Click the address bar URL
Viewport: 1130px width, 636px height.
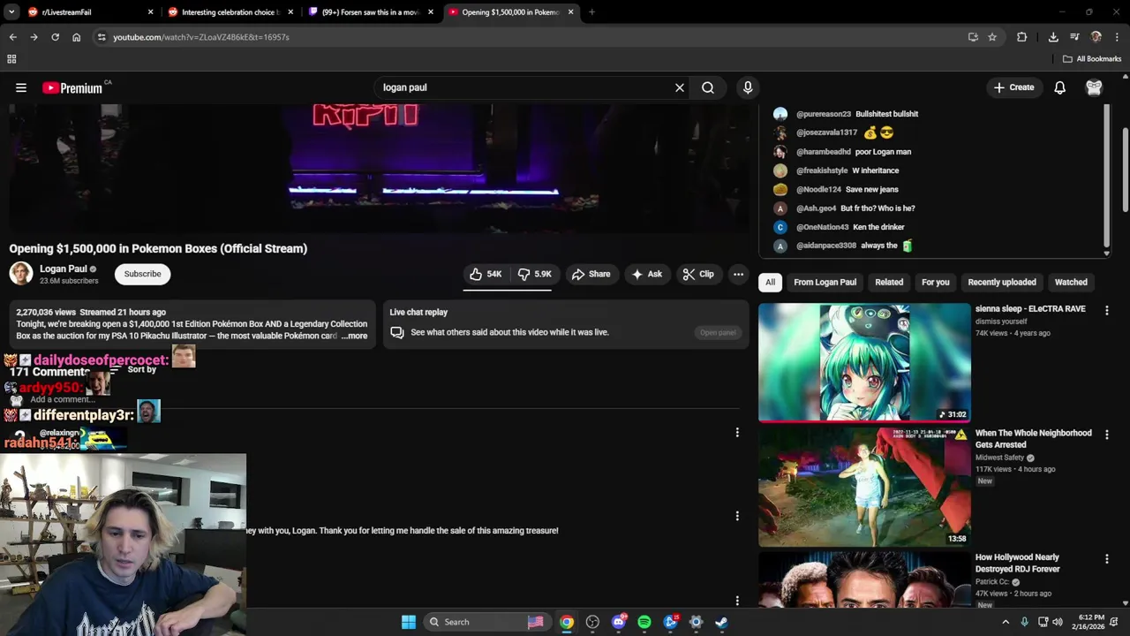[201, 37]
